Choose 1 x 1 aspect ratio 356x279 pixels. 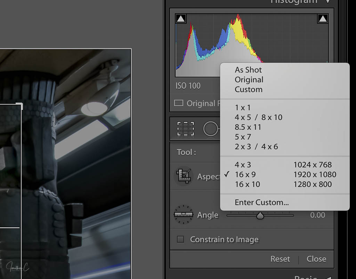[243, 108]
